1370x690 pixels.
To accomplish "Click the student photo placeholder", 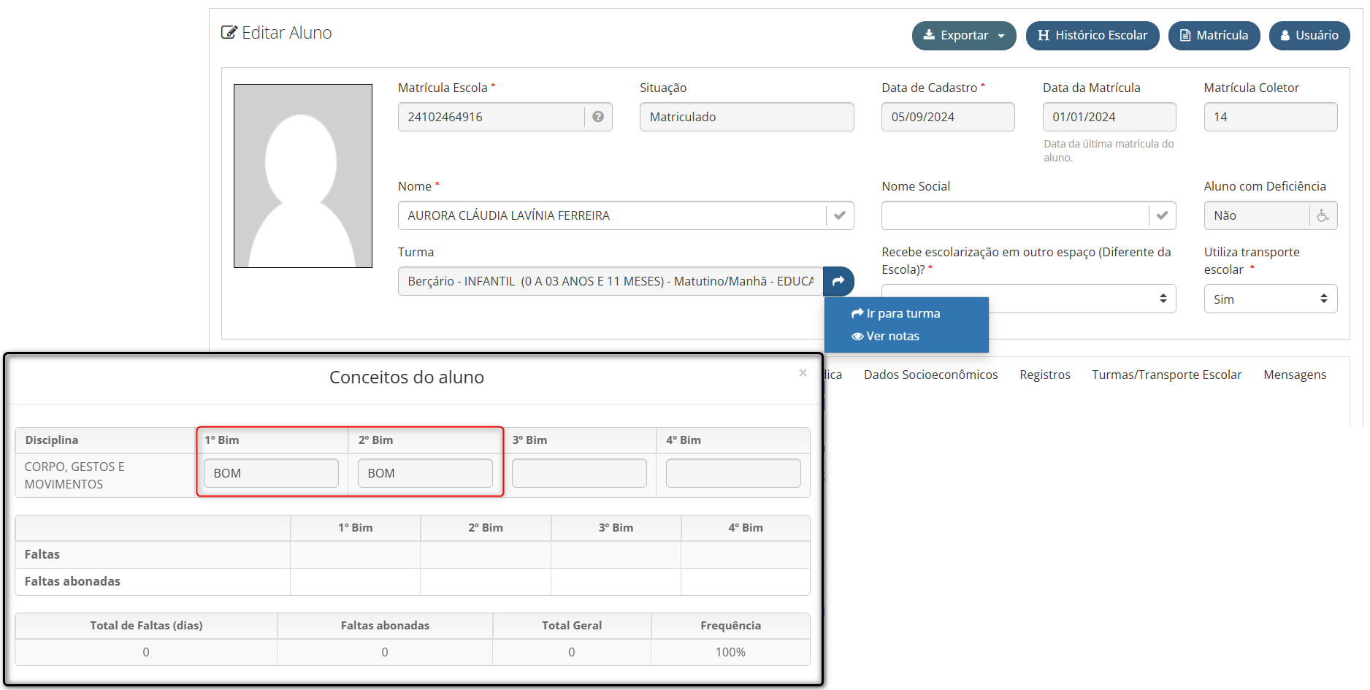I will 303,176.
